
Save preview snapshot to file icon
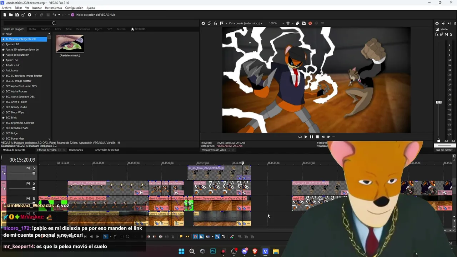point(304,23)
